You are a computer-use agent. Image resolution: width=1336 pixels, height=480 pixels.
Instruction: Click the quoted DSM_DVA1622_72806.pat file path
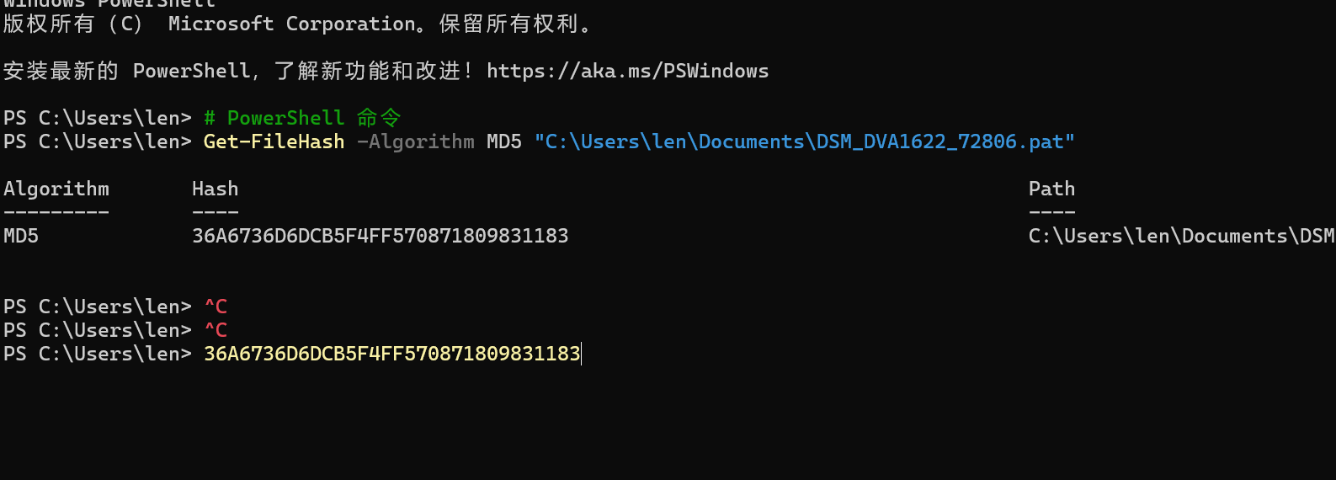(x=804, y=141)
